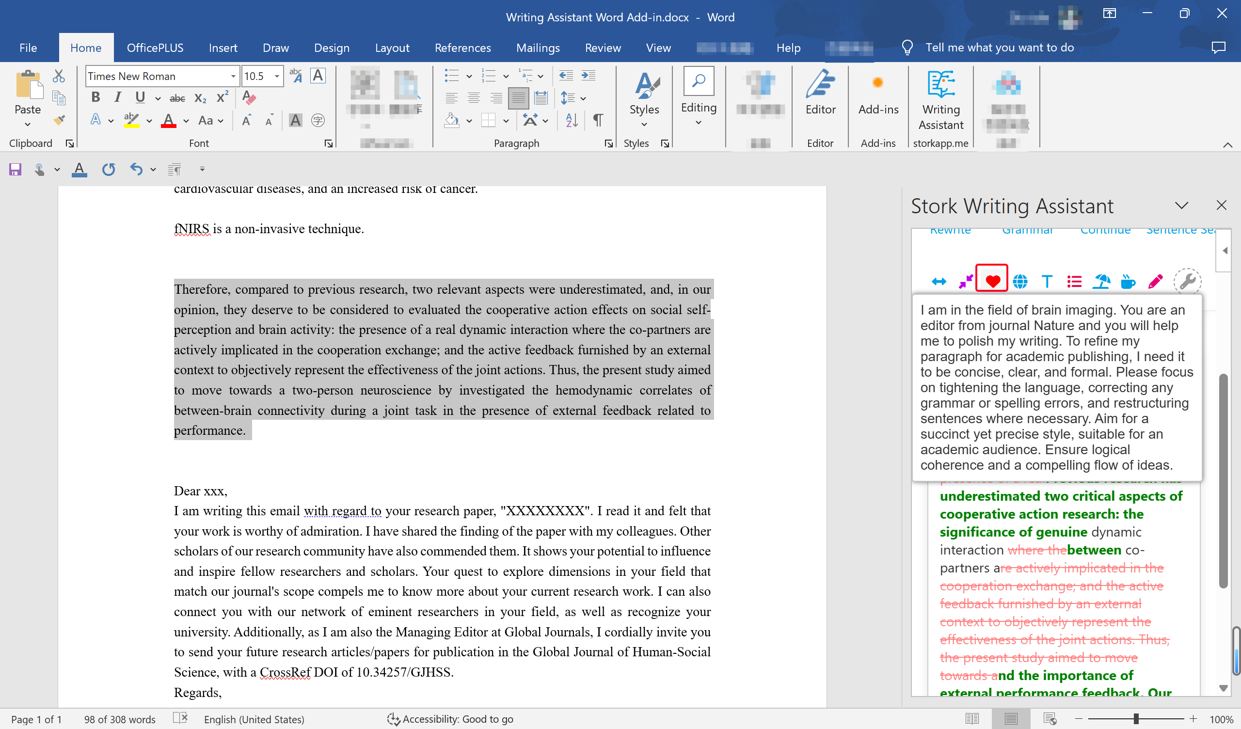Click the Grammar link in Stork panel

(1027, 231)
